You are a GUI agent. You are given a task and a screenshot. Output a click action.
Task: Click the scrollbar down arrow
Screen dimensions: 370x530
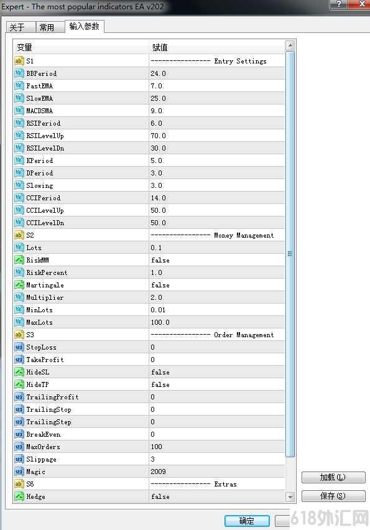tap(290, 497)
